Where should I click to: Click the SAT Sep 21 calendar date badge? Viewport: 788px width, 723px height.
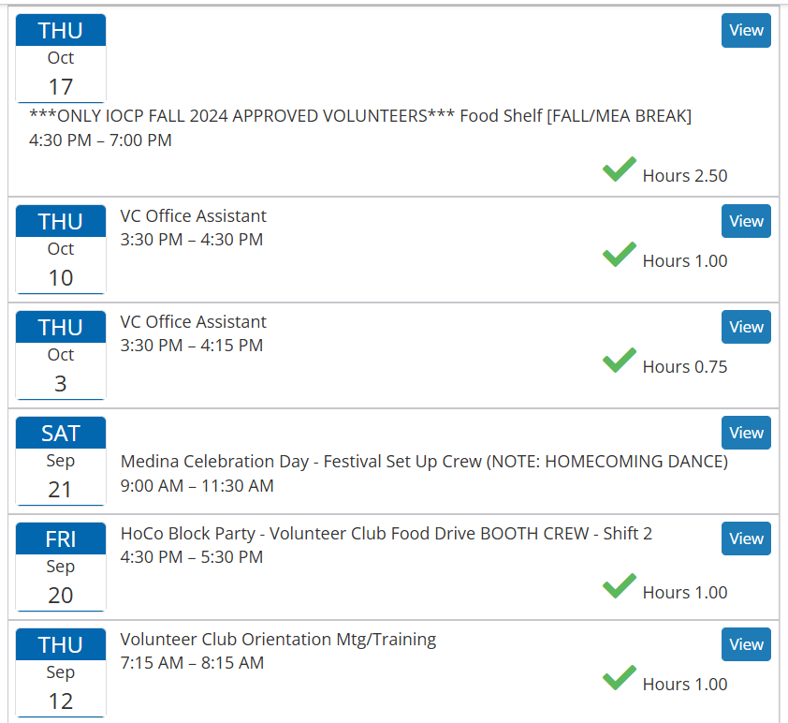click(x=61, y=461)
